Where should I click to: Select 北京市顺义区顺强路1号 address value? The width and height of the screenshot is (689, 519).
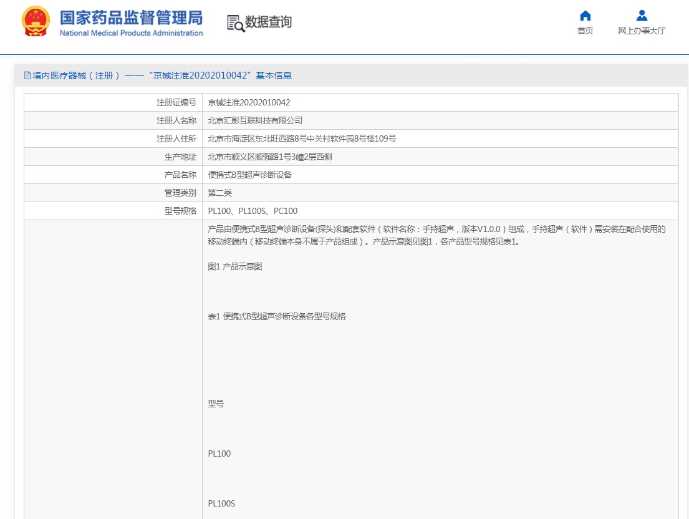click(x=270, y=157)
